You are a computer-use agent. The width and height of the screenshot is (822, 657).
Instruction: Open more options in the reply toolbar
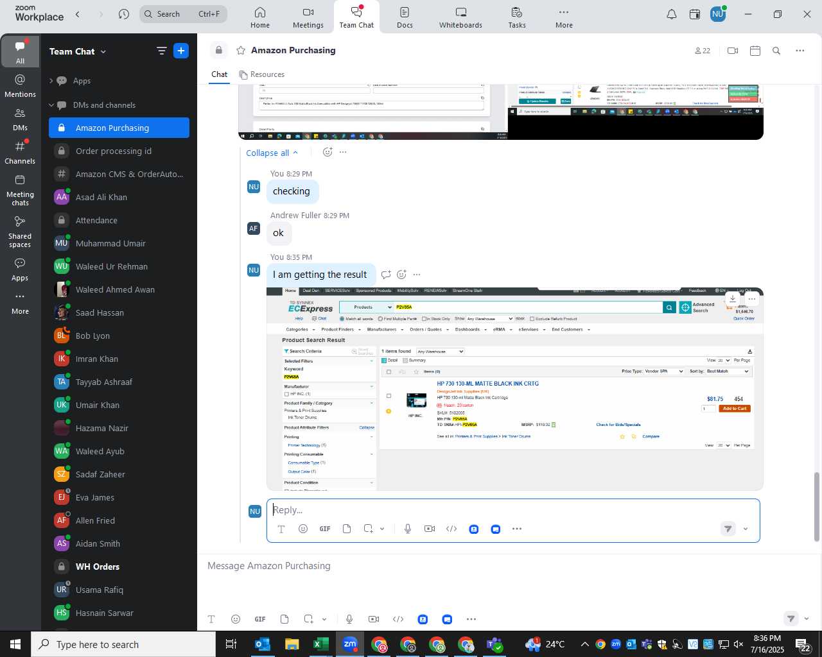(x=517, y=529)
